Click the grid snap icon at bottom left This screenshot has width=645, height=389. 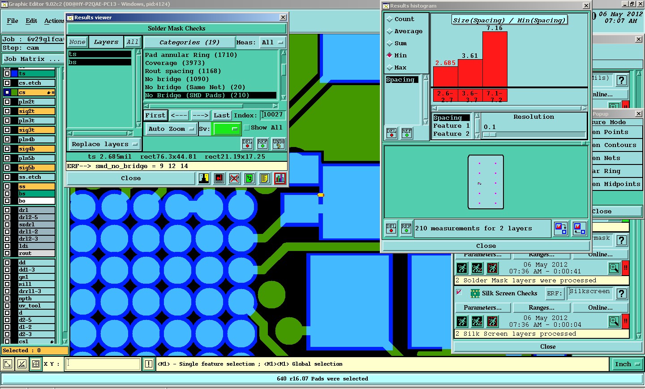pos(36,364)
